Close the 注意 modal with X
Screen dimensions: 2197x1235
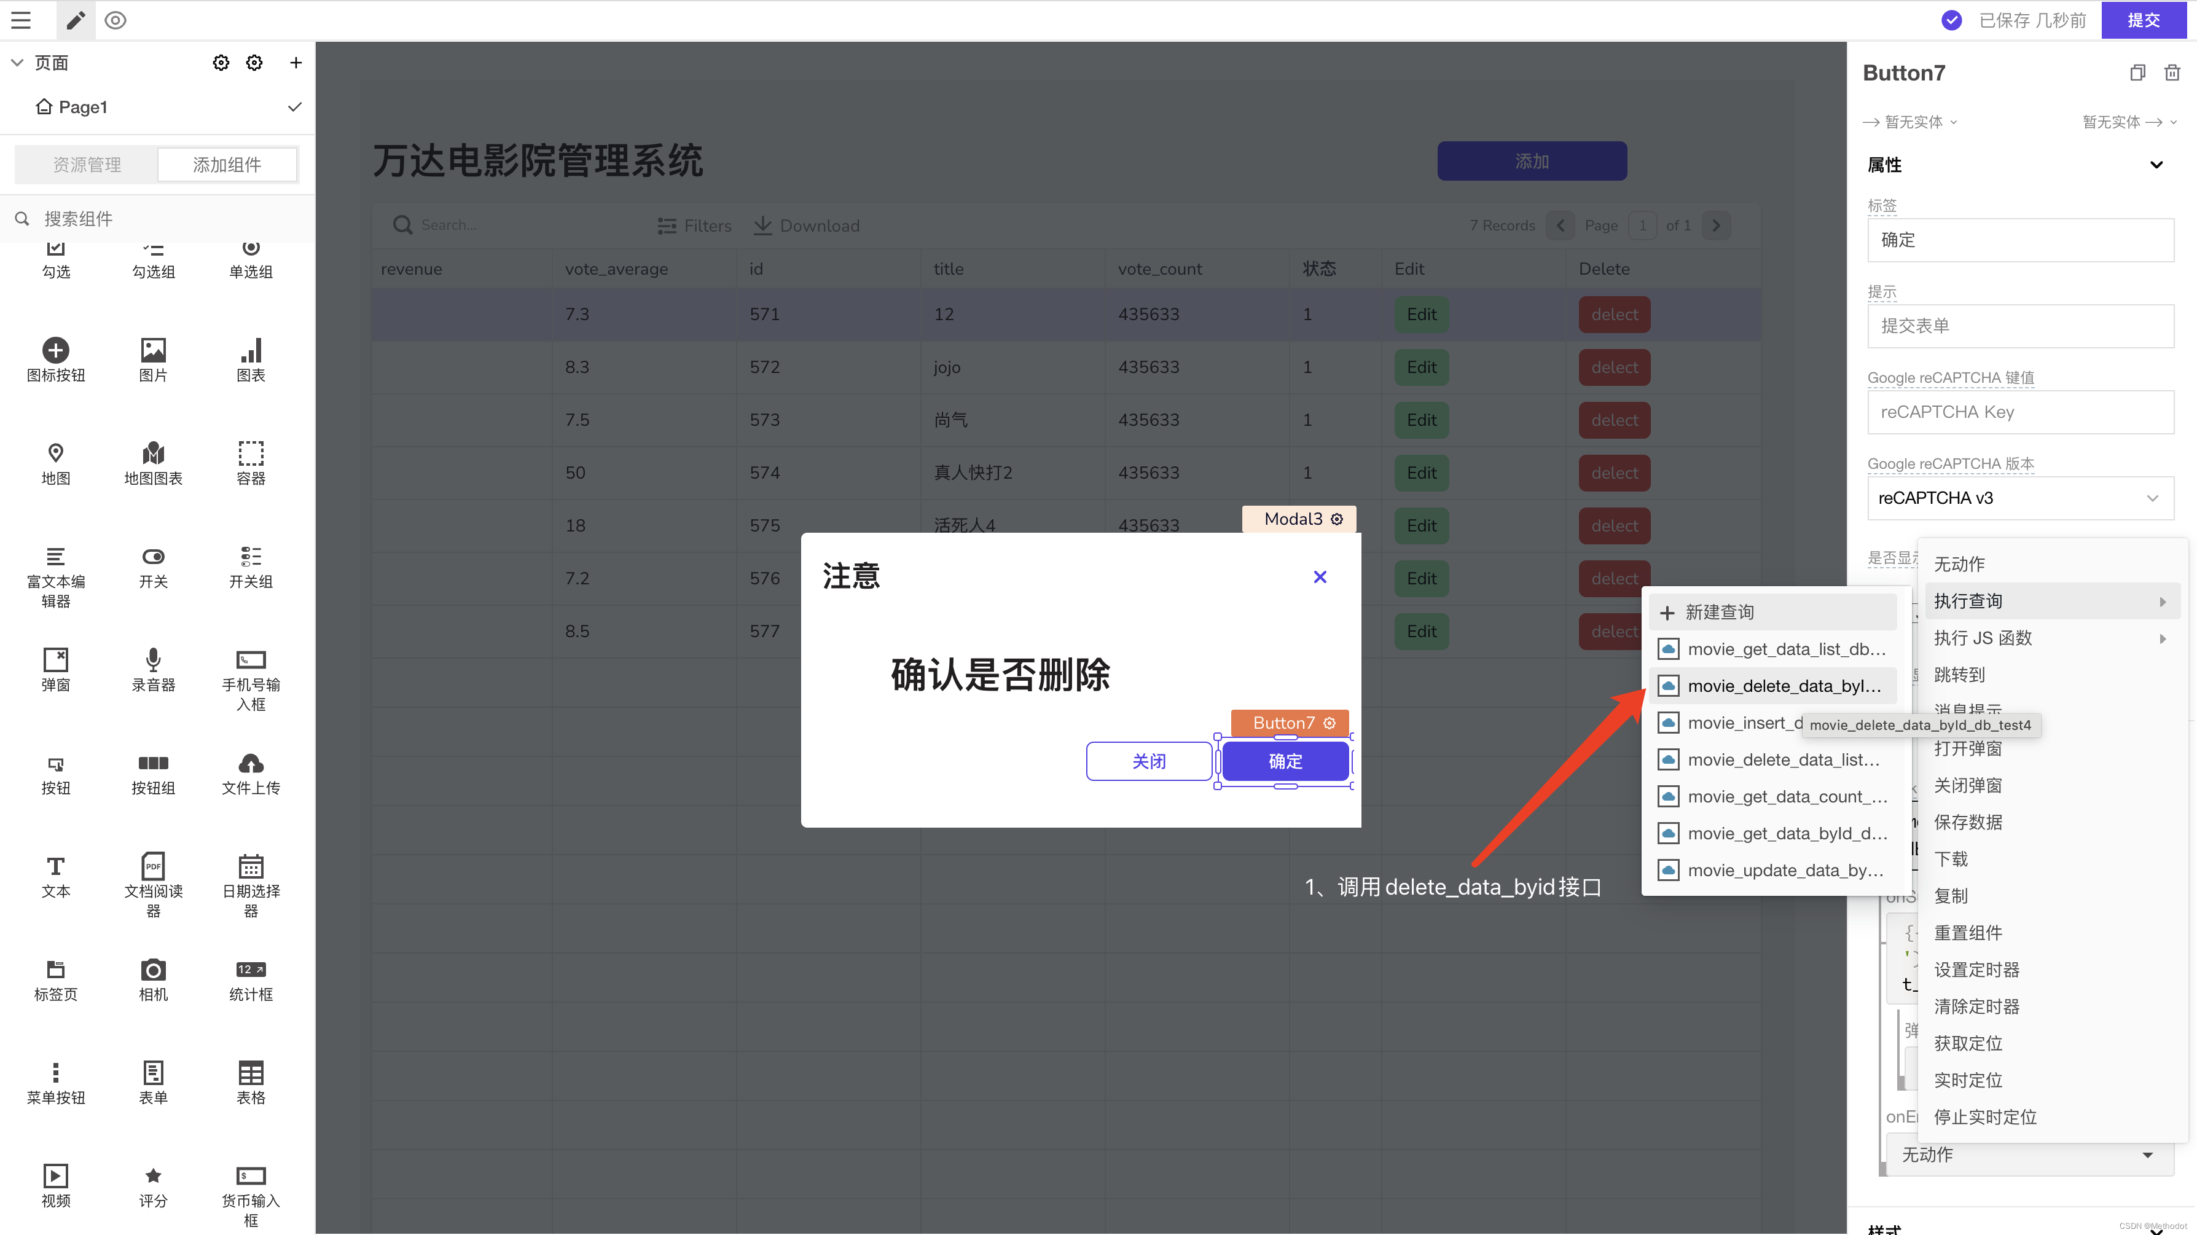[x=1320, y=578]
